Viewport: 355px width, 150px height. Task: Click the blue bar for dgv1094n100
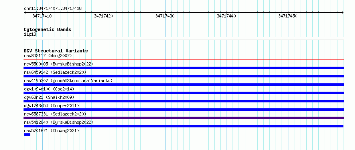[x=183, y=93]
